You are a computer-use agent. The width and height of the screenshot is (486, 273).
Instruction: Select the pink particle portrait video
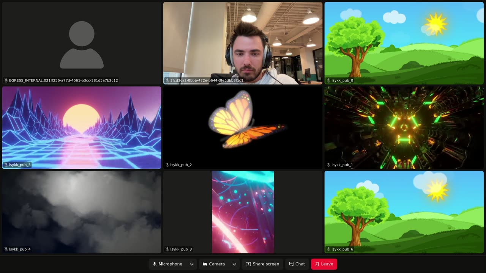coord(243,212)
